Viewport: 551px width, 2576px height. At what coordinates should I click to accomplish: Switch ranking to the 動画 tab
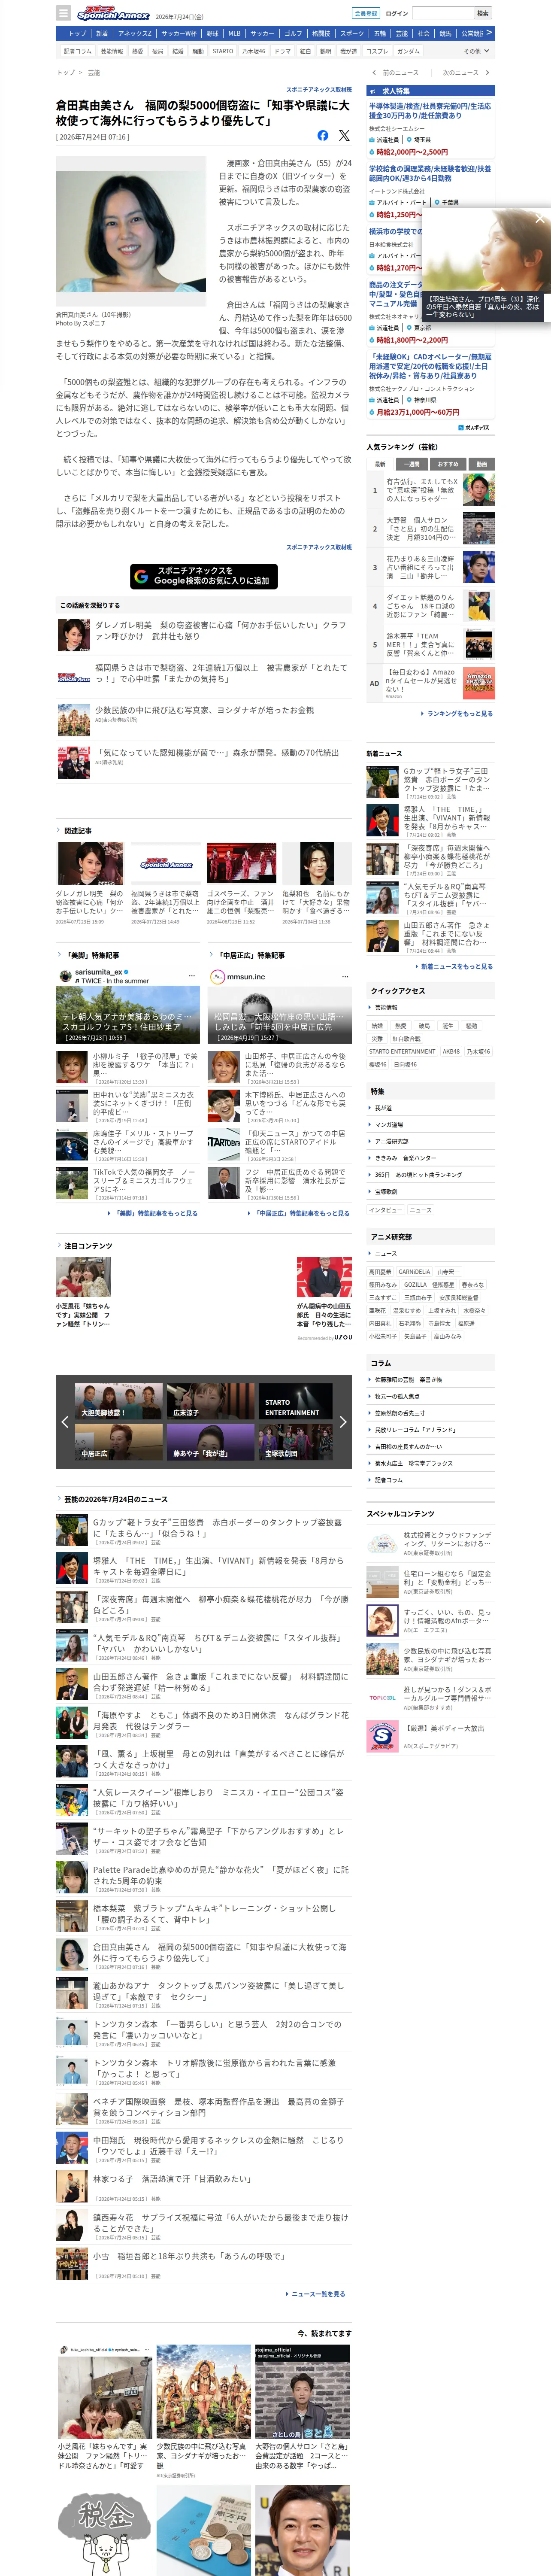[x=481, y=464]
